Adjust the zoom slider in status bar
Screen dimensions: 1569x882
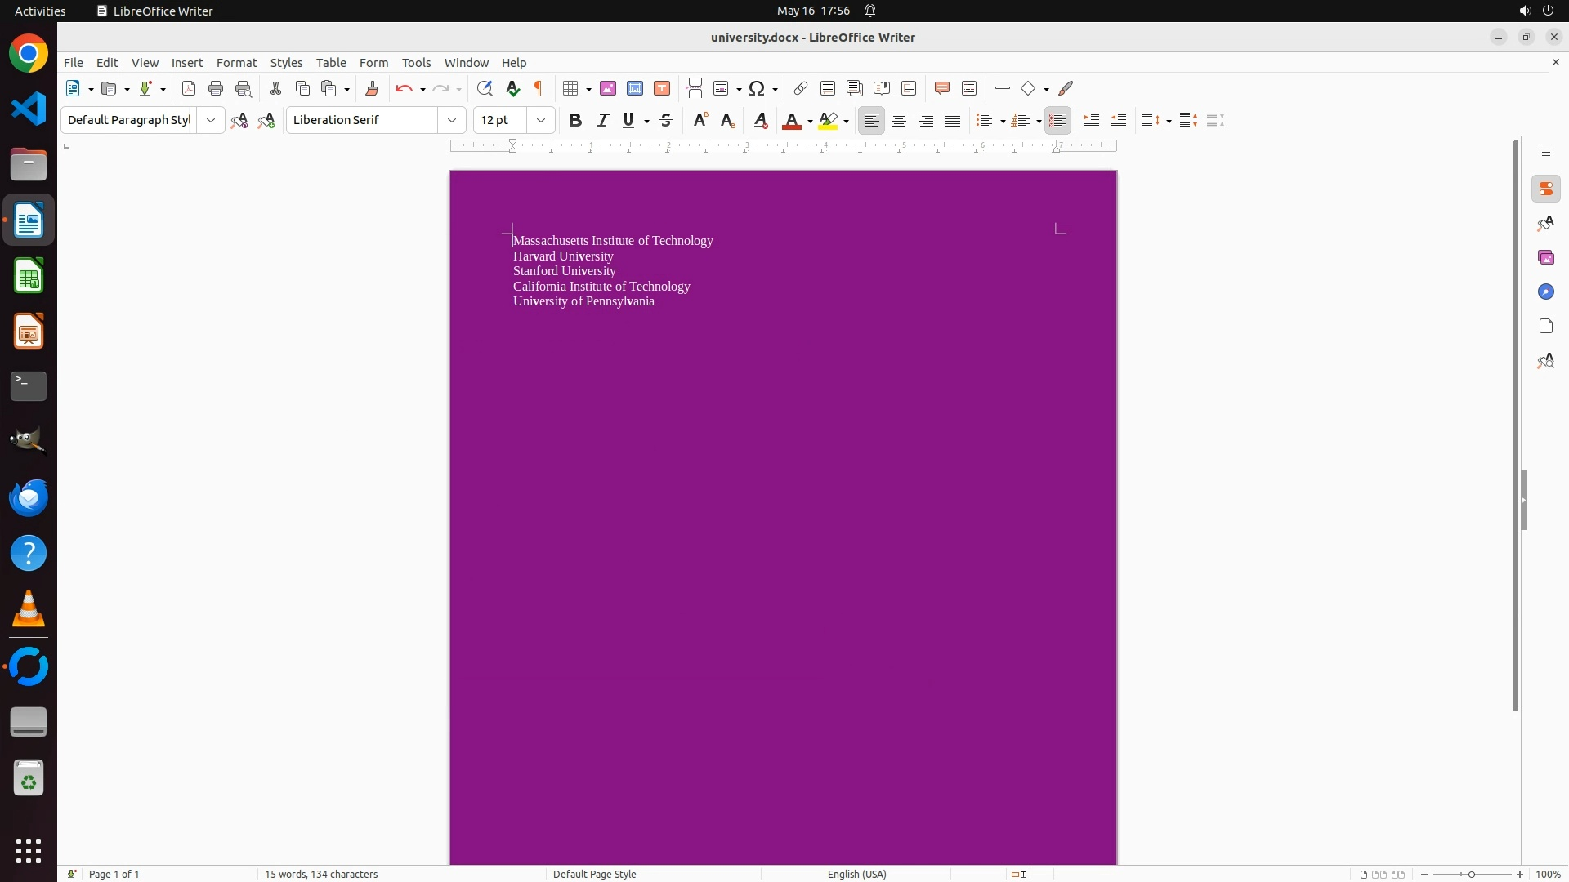click(x=1472, y=874)
